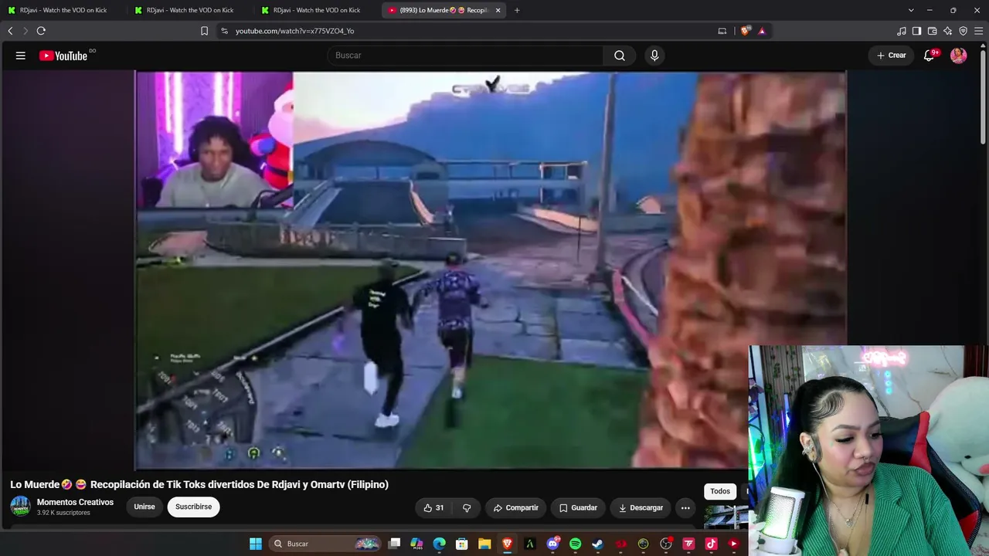
Task: Switch to the second RDjavi Kick tab
Action: tap(190, 10)
